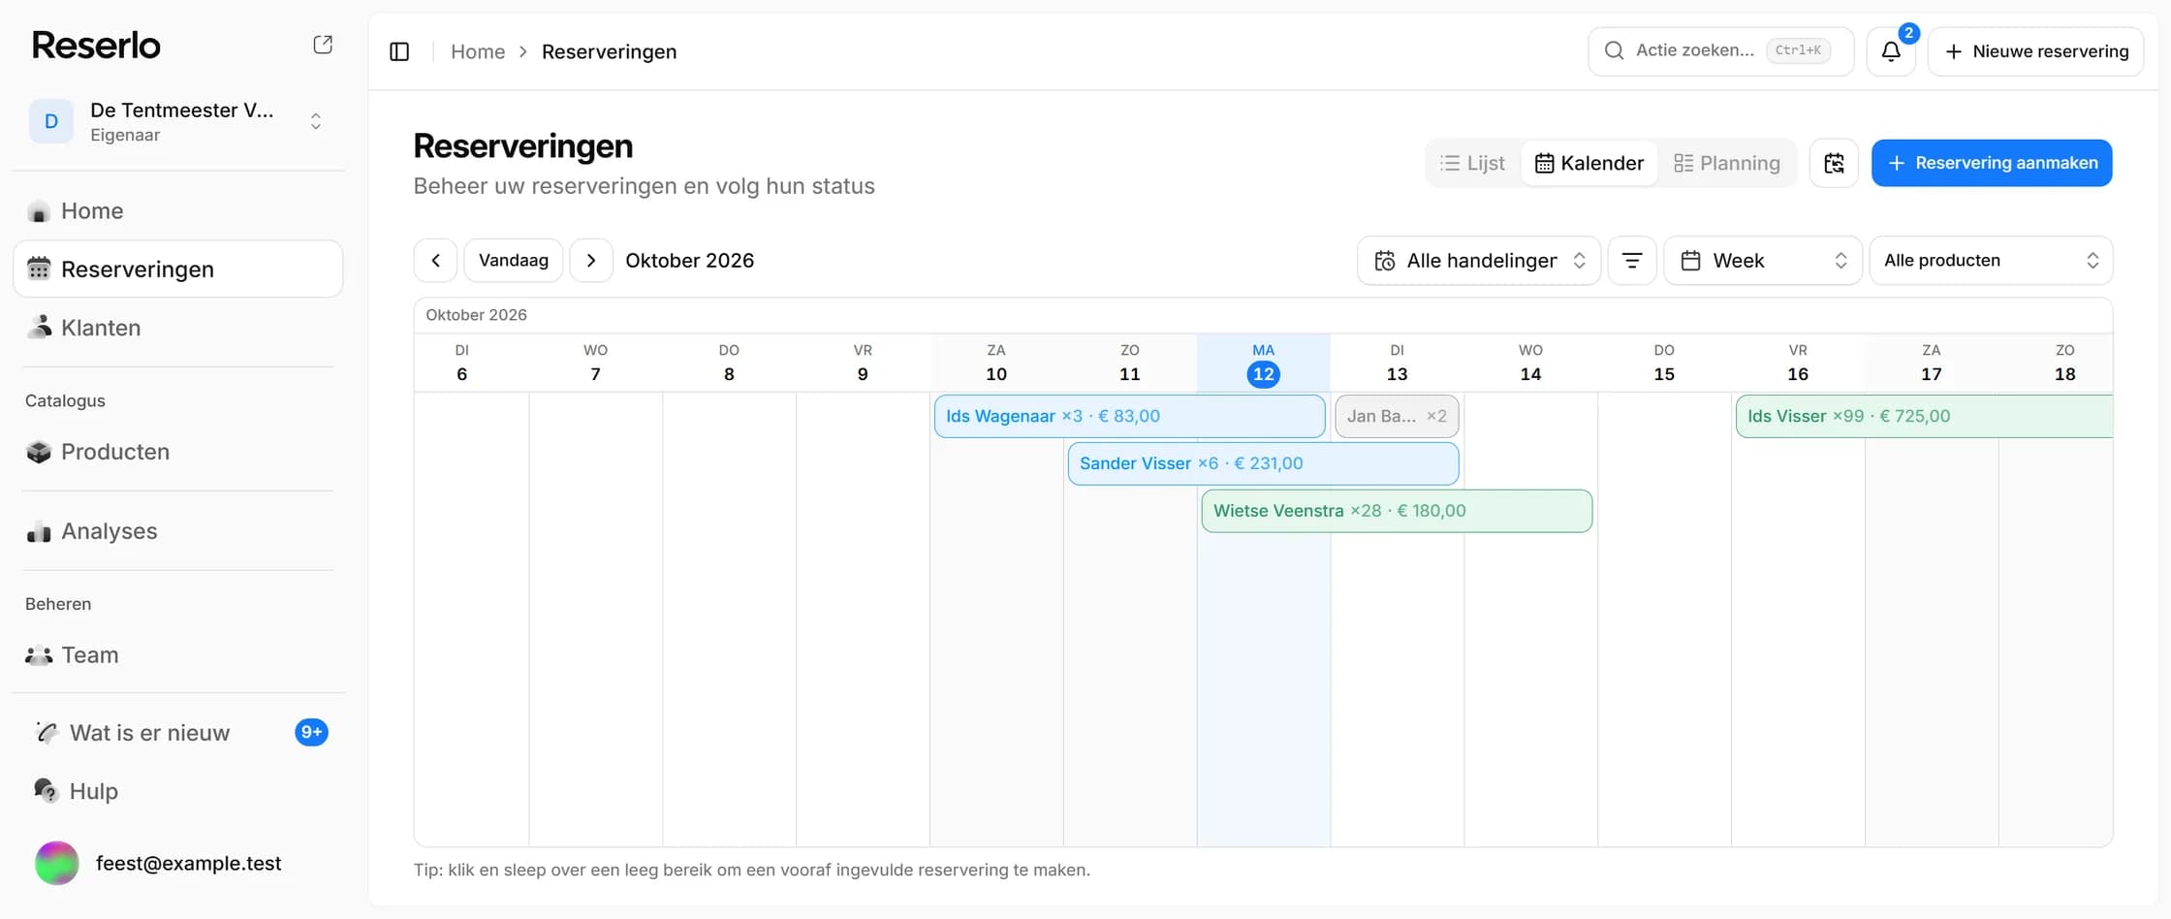Viewport: 2171px width, 919px height.
Task: Open Team in the sidebar
Action: (x=178, y=655)
